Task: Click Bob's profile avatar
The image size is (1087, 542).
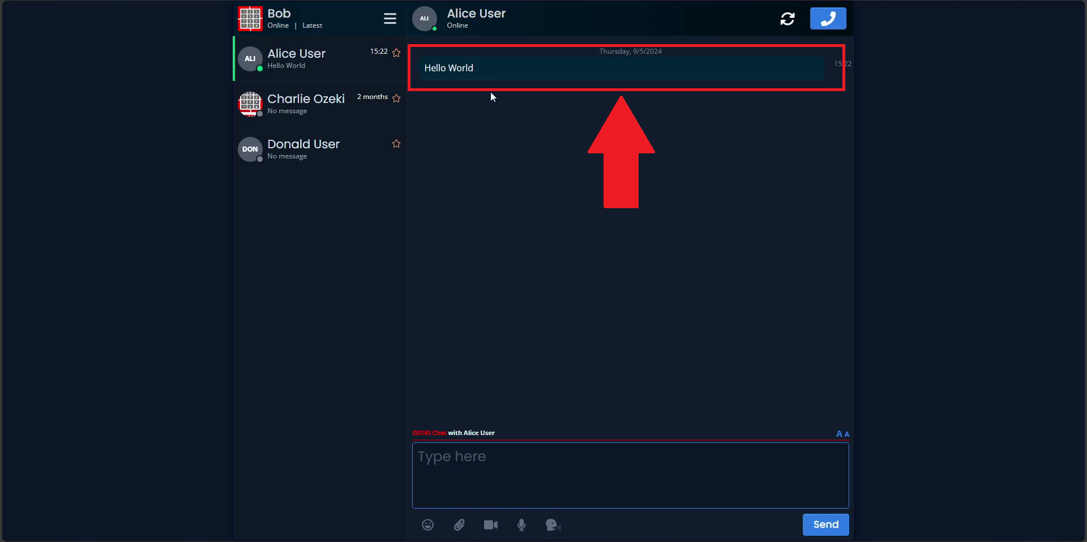Action: click(250, 19)
